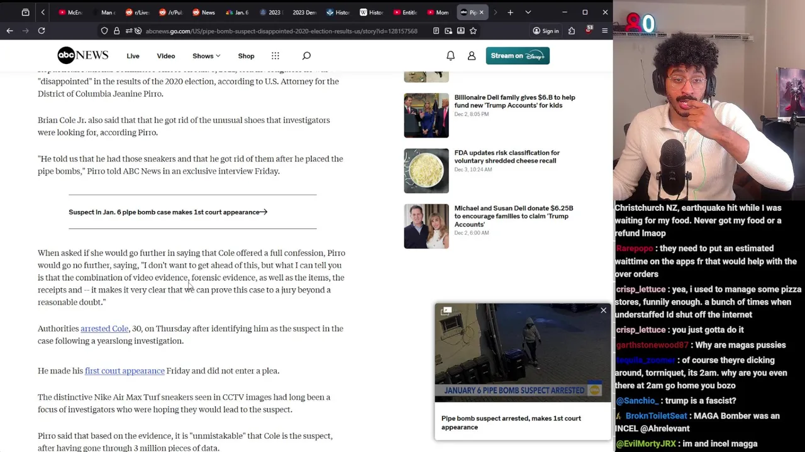Open the tracking protection shield icon
805x452 pixels.
coord(104,31)
